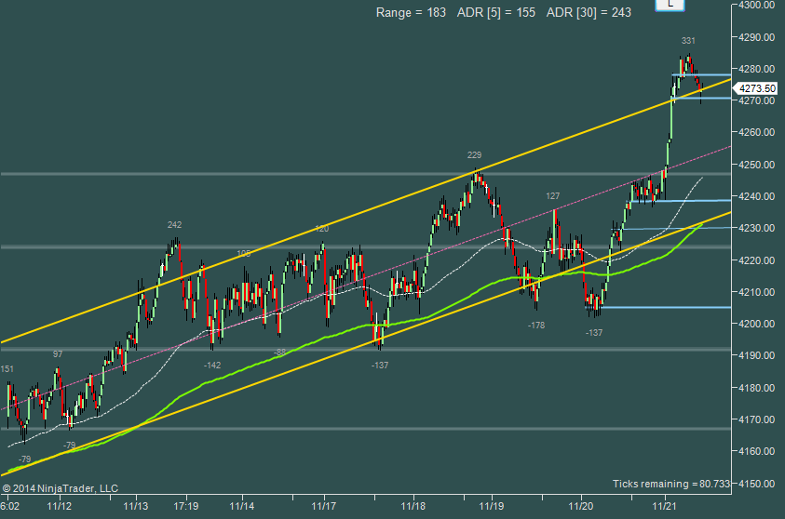Click the 11/14 date label
This screenshot has width=785, height=519.
242,506
